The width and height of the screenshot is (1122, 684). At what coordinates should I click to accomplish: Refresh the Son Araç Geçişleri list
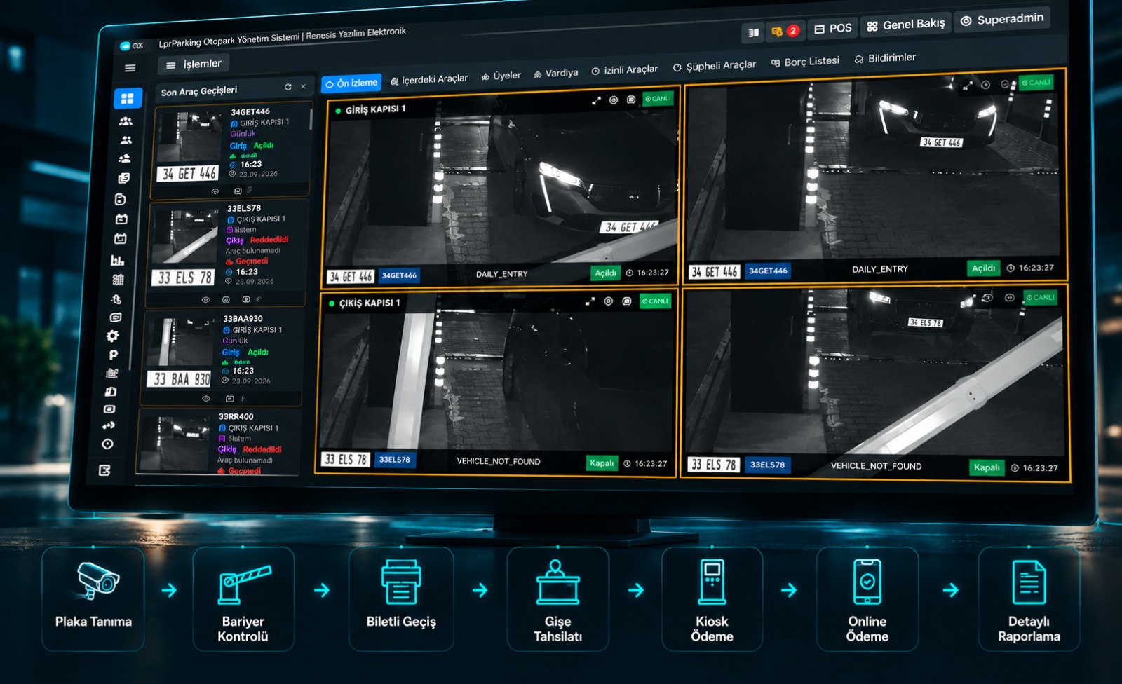click(288, 87)
